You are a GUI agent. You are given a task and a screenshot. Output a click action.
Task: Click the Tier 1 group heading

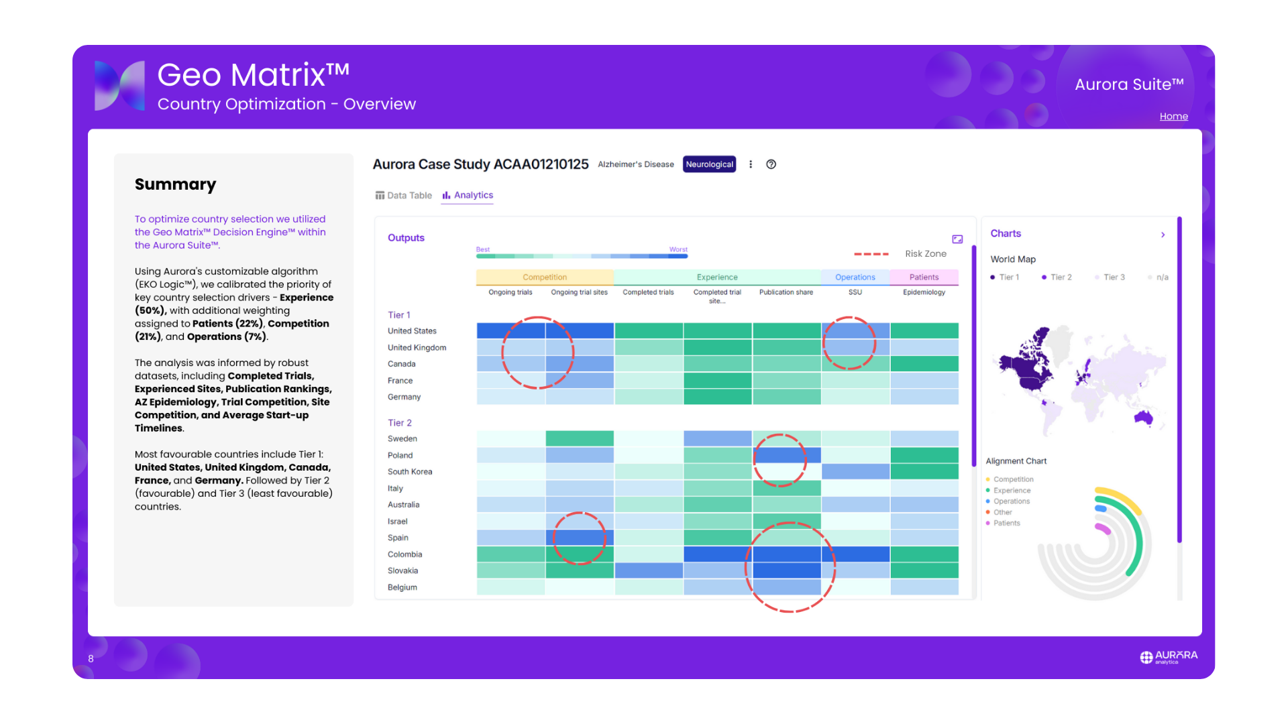[398, 315]
